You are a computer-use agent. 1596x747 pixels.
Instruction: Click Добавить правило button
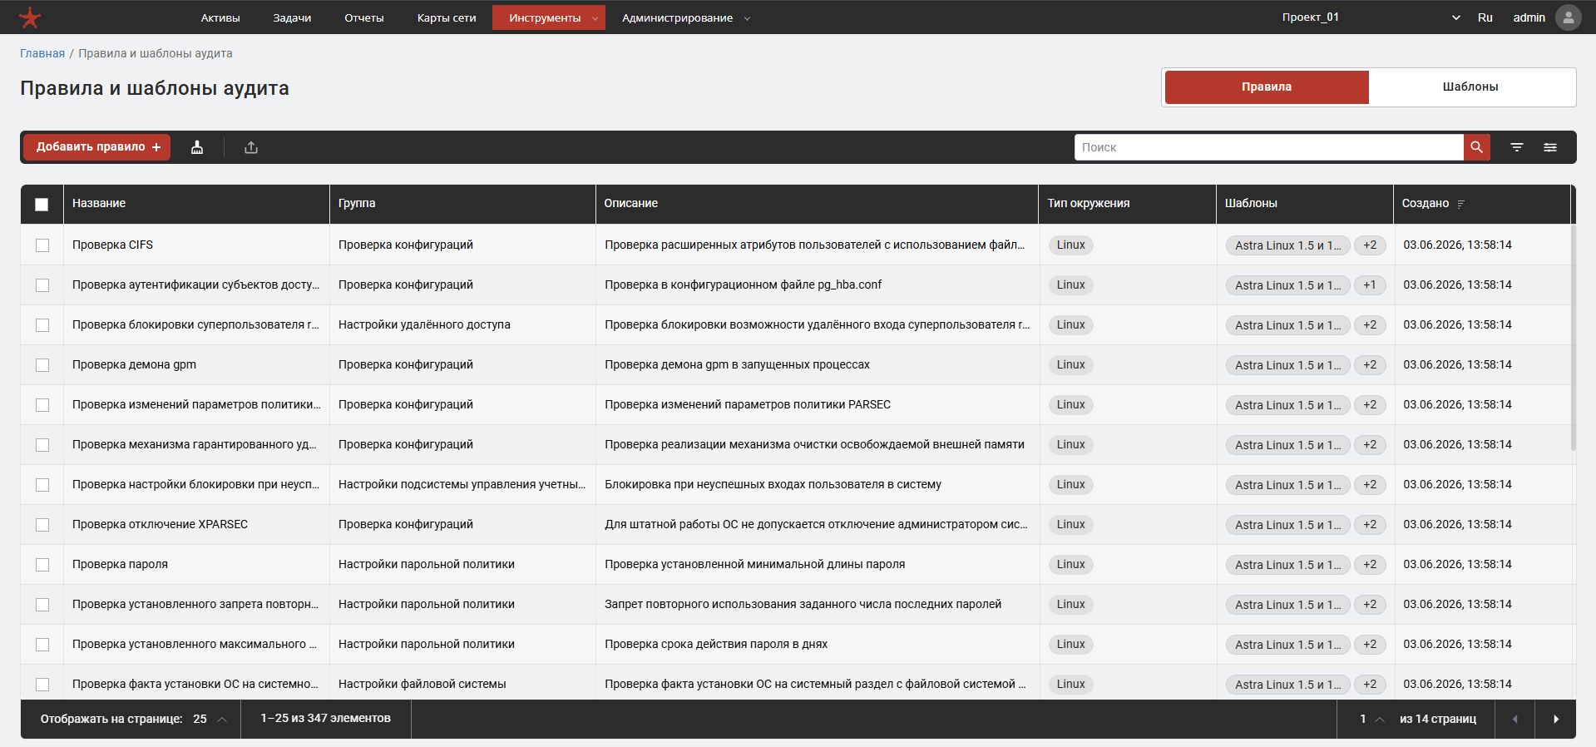[96, 146]
